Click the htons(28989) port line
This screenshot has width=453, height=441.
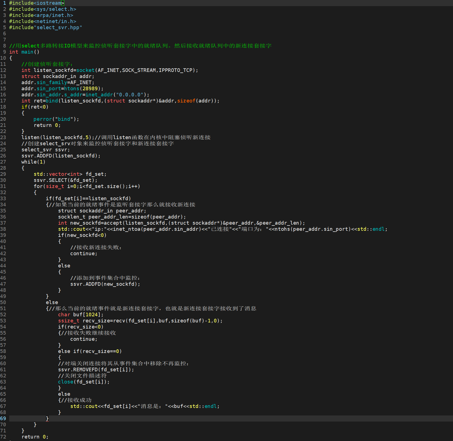coord(62,89)
